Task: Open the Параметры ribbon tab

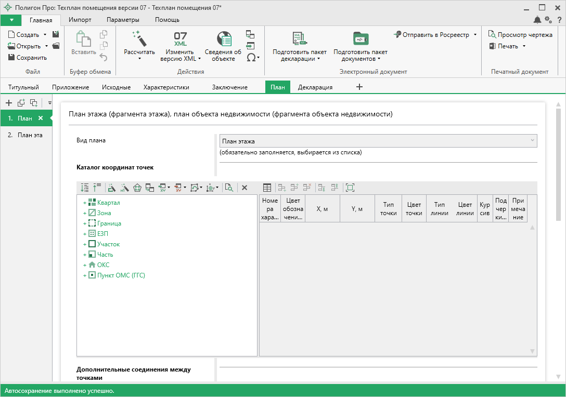Action: pos(123,20)
